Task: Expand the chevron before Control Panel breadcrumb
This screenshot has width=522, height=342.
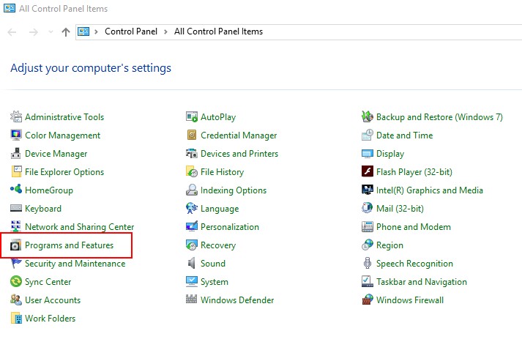Action: click(96, 31)
